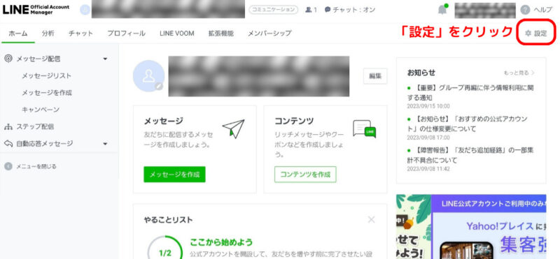This screenshot has width=560, height=259.
Task: Click the friends count person icon
Action: 309,10
